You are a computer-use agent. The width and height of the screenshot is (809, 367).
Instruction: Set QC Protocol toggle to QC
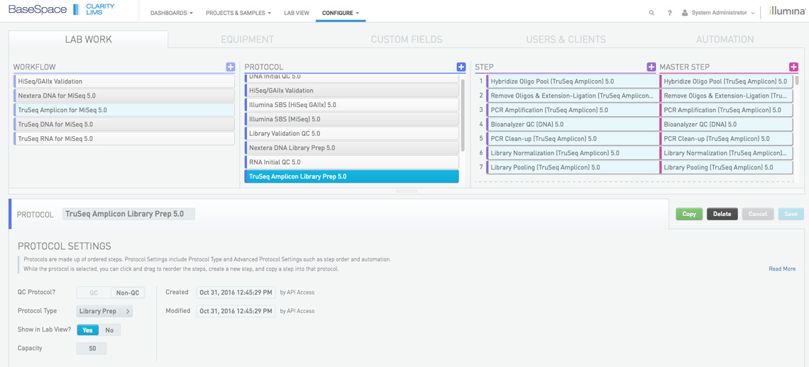click(94, 293)
